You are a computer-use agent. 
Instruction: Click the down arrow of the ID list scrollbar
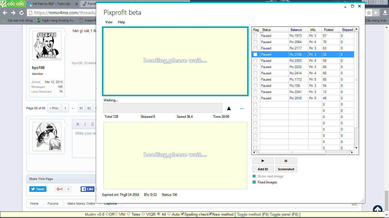click(357, 148)
